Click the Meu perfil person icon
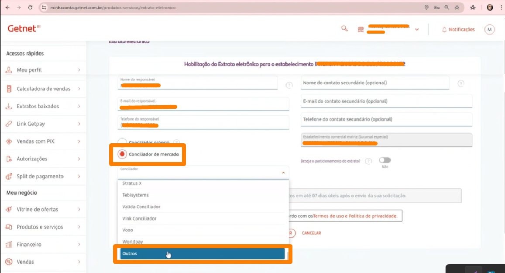 [9, 70]
